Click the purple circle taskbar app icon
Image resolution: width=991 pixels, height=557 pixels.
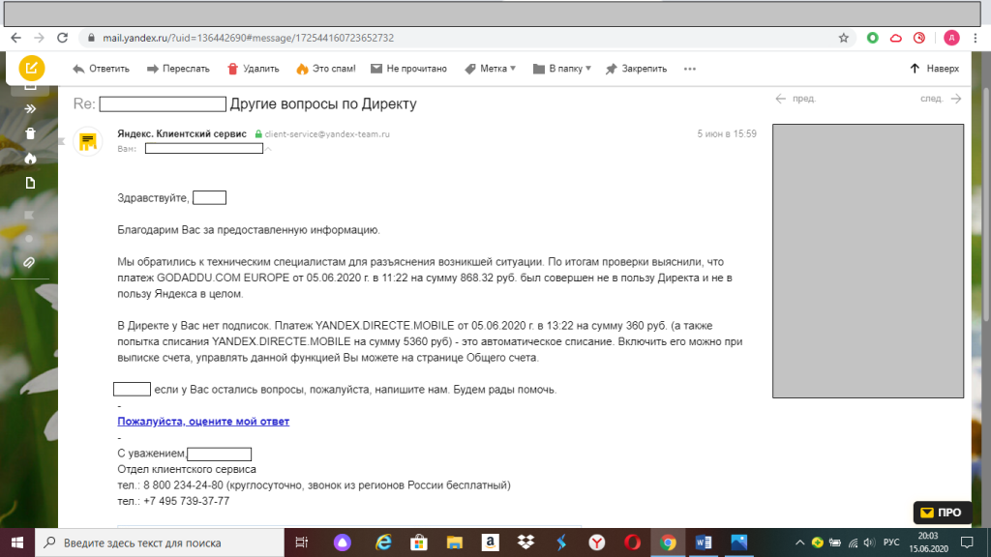[342, 542]
